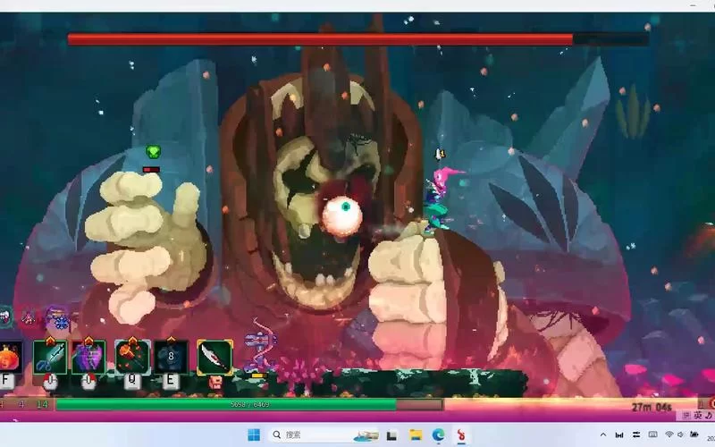Activate the orange hammer skill slot above Q
This screenshot has height=447, width=715.
[x=132, y=358]
